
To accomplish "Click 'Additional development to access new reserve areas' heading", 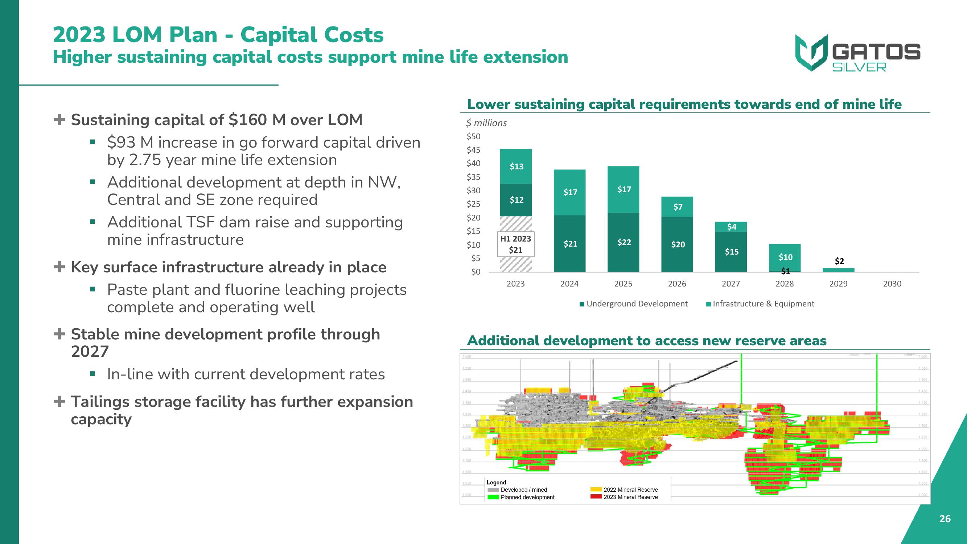I will (646, 341).
